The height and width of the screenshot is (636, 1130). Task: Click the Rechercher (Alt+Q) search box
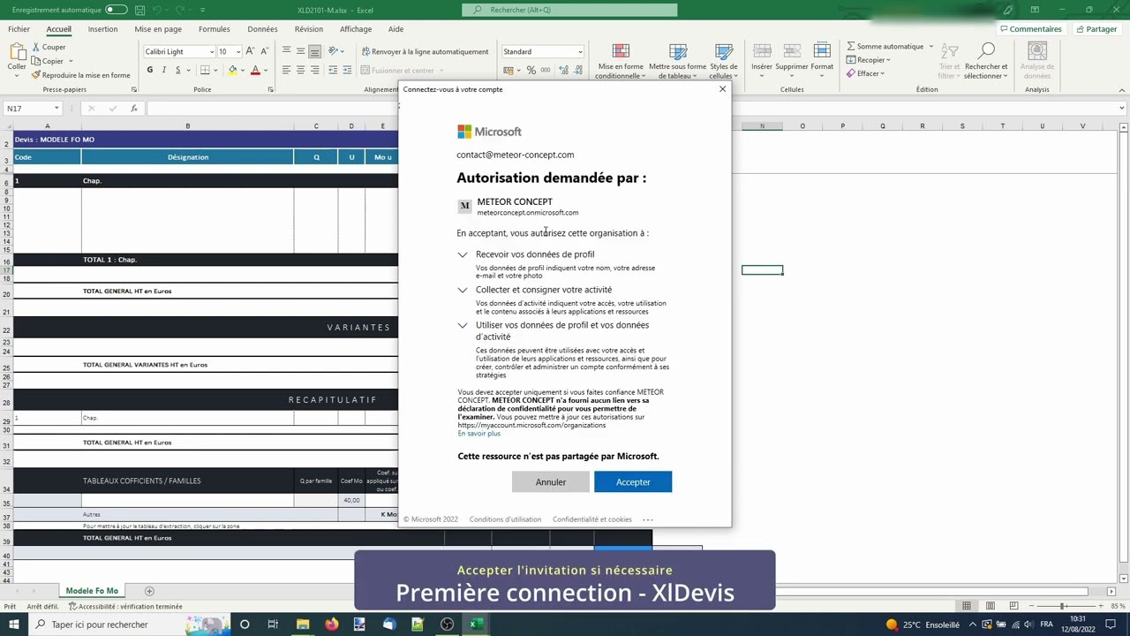(569, 10)
